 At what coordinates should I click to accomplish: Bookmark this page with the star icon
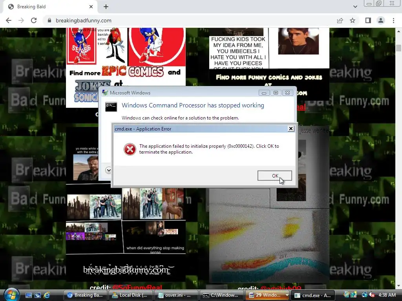(353, 20)
